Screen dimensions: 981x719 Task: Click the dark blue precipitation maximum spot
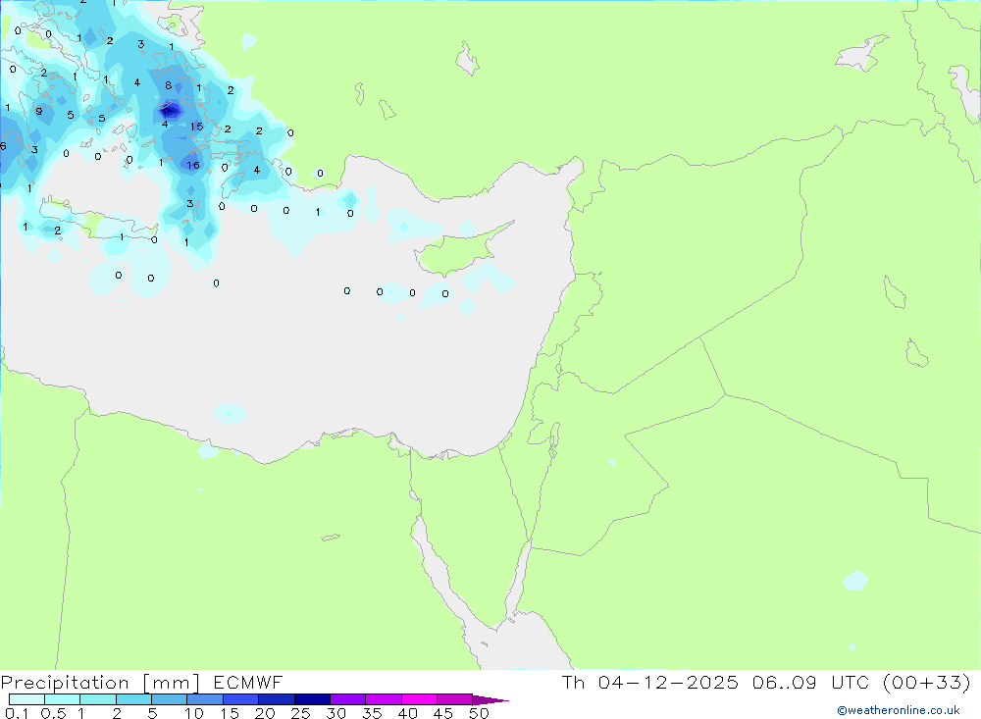click(x=169, y=111)
